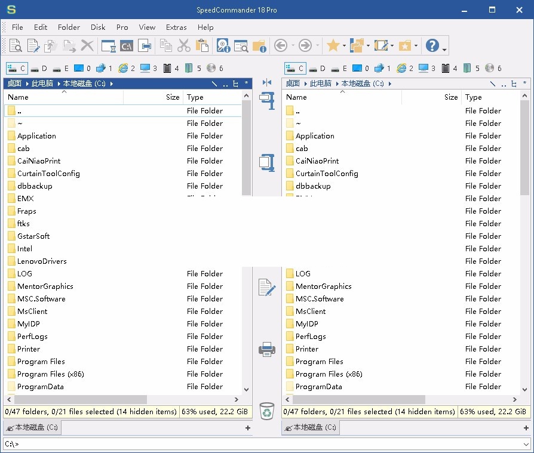Screen dimensions: 534x453
Task: Click the printer icon between panels
Action: (x=266, y=349)
